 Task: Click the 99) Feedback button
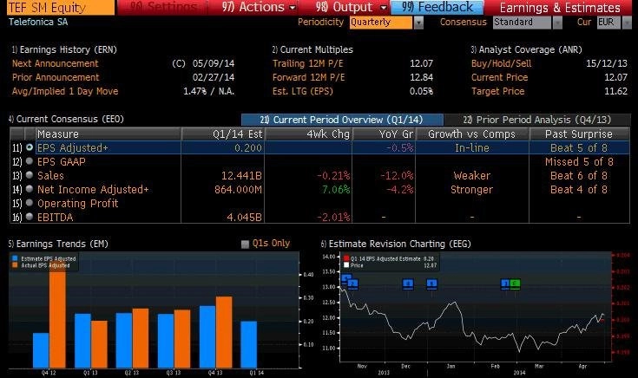[x=437, y=7]
